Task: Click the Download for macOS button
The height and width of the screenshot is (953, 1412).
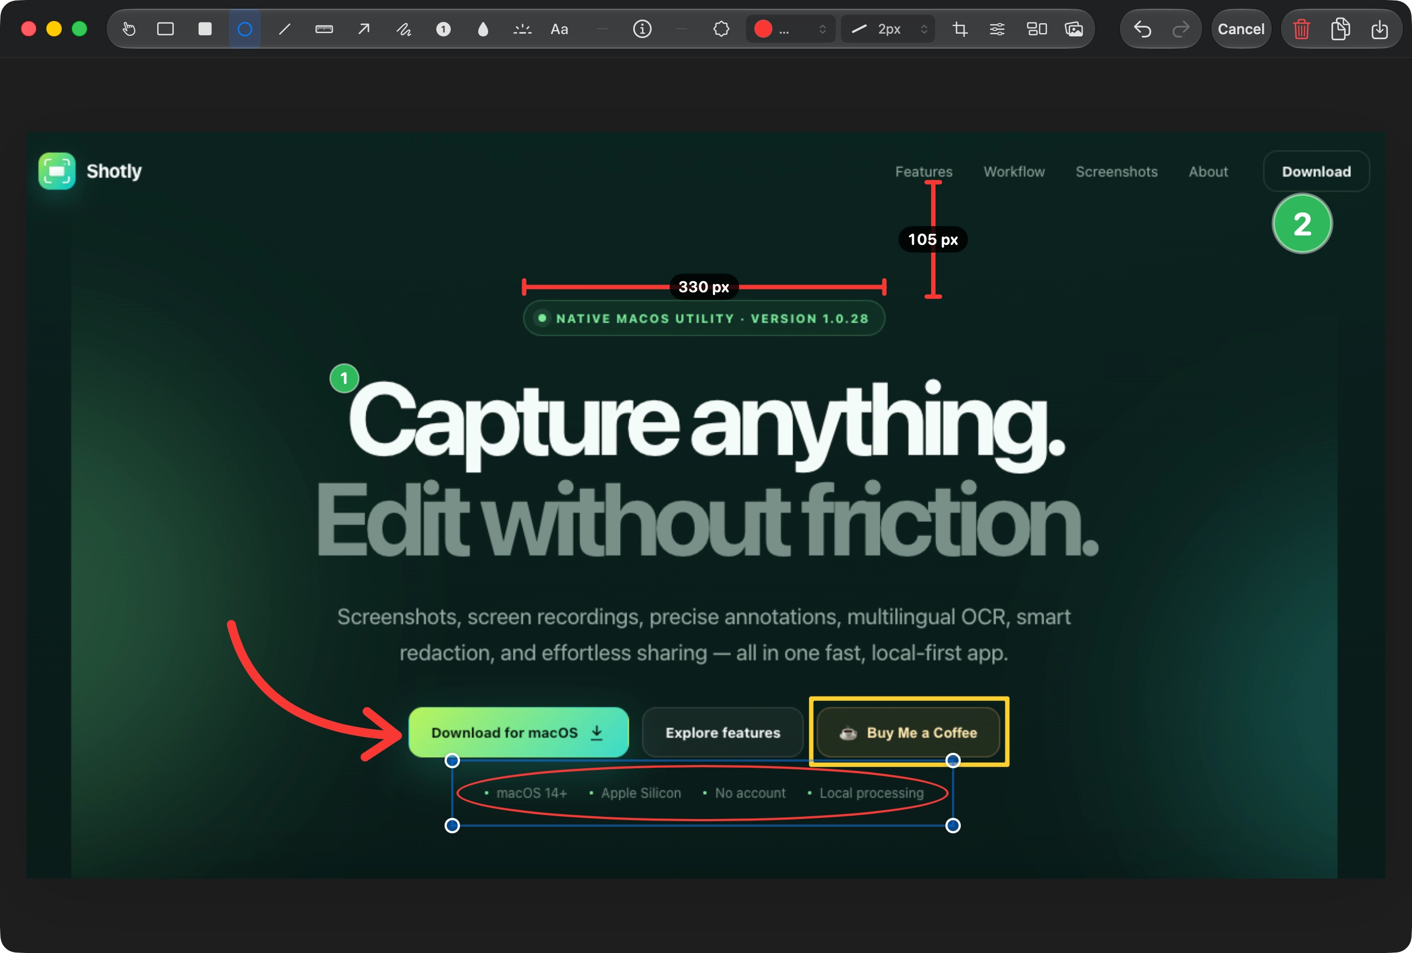Action: coord(518,732)
